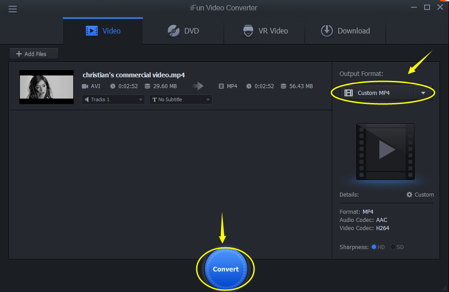
Task: Open the Download tab
Action: 345,31
